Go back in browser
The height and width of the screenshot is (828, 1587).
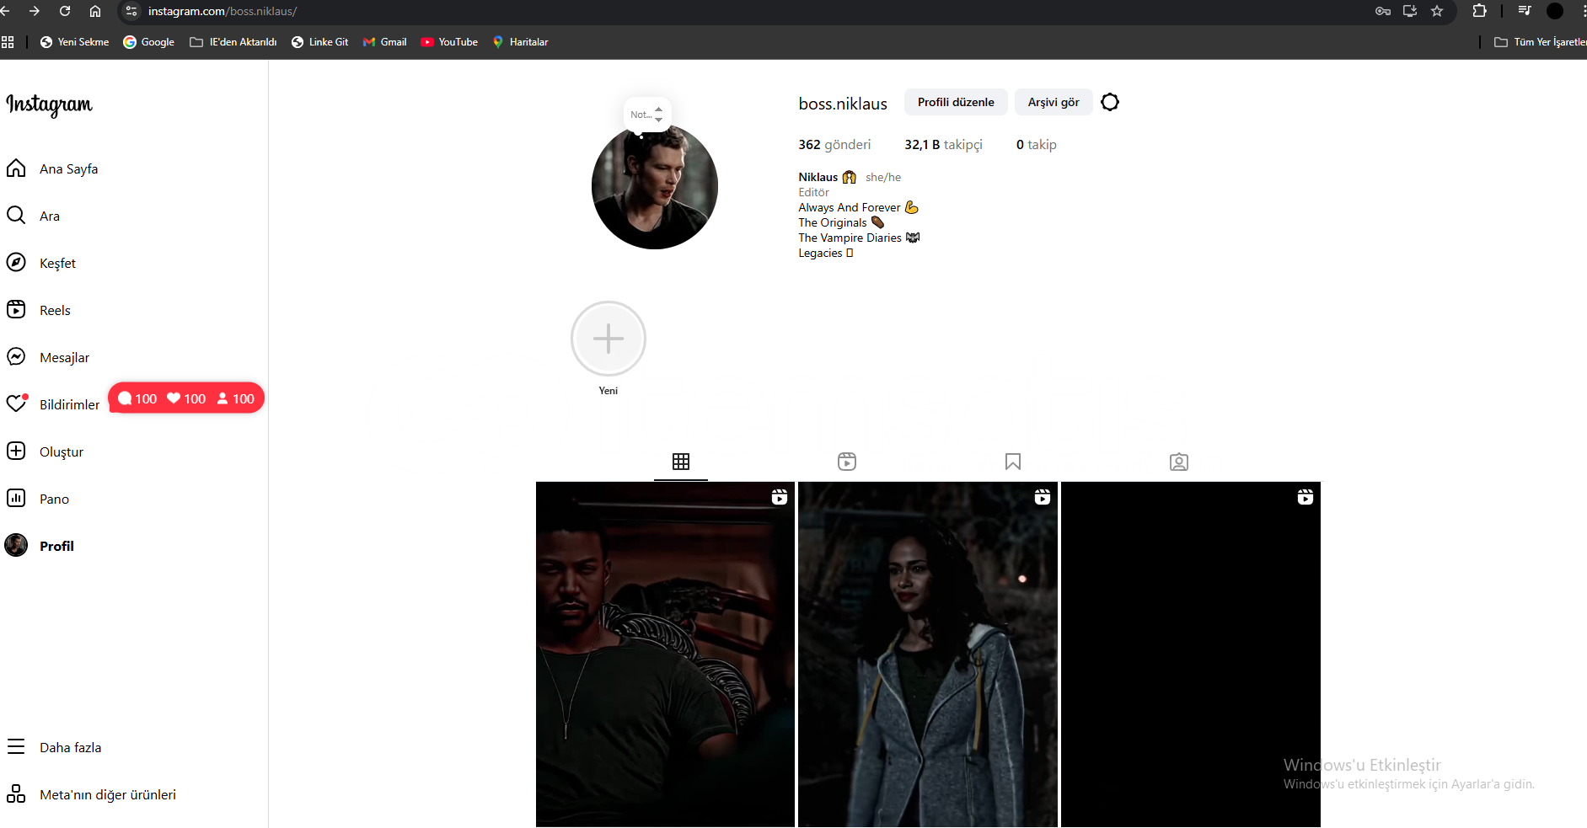point(5,11)
